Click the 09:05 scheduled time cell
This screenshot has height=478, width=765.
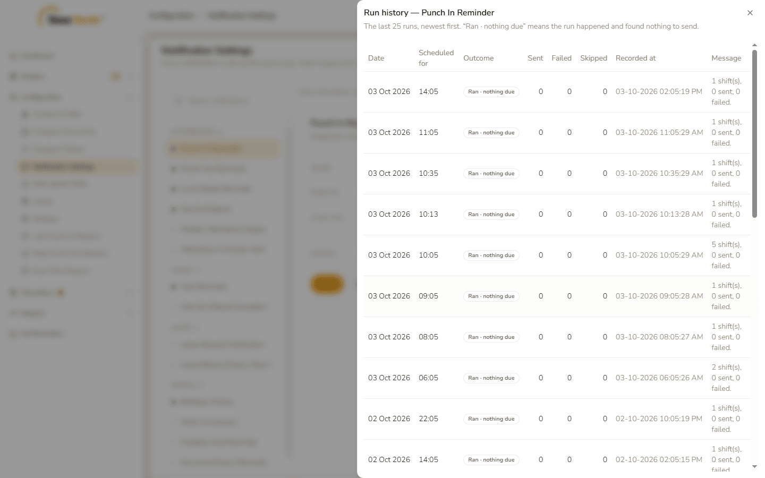tap(429, 296)
